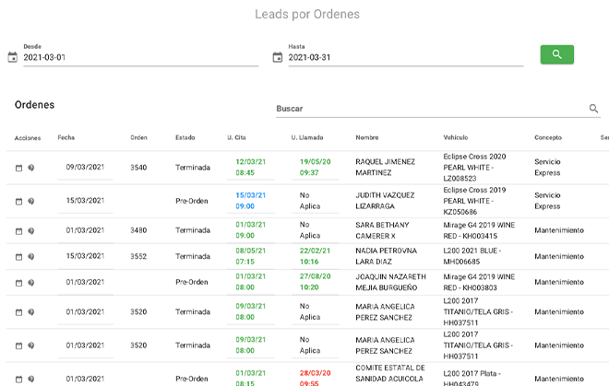Click the Acciones column header
Image resolution: width=609 pixels, height=386 pixels.
point(28,137)
